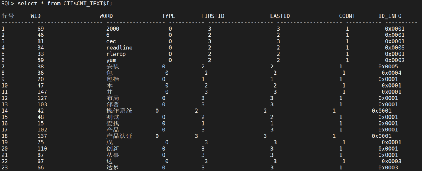The height and width of the screenshot is (171, 422).
Task: Click the ID_INFO column header
Action: coord(390,16)
